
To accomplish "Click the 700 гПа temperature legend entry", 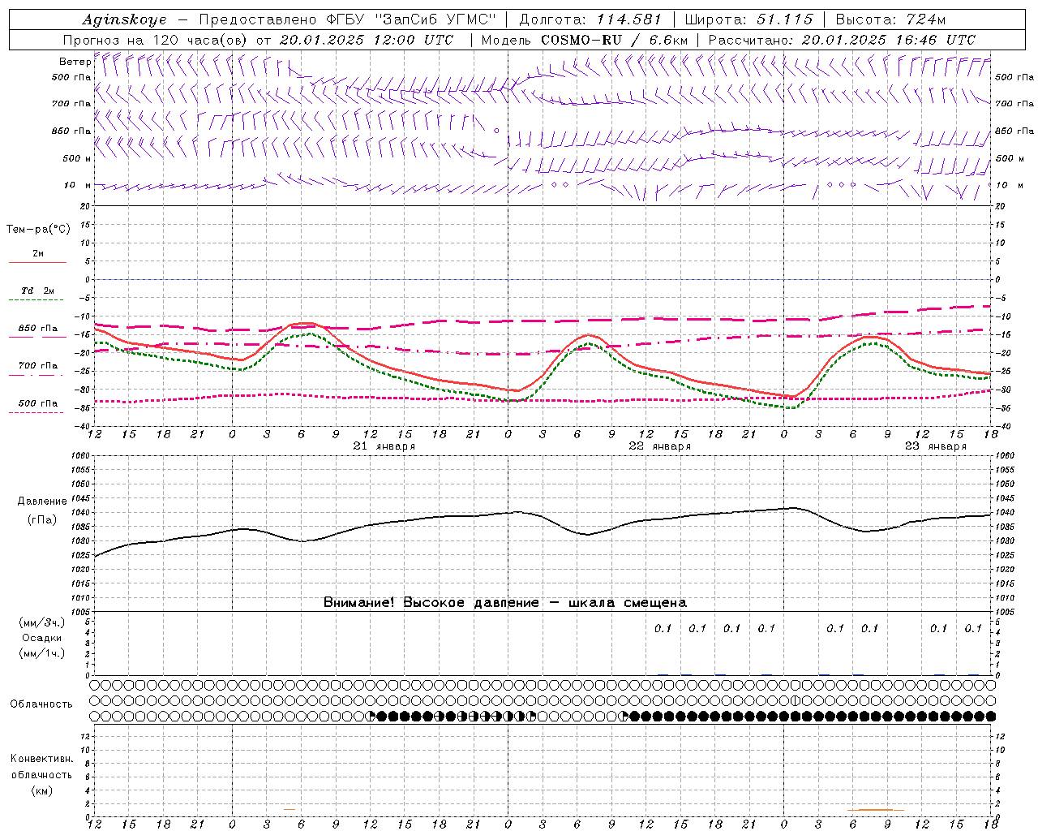I will pyautogui.click(x=37, y=369).
